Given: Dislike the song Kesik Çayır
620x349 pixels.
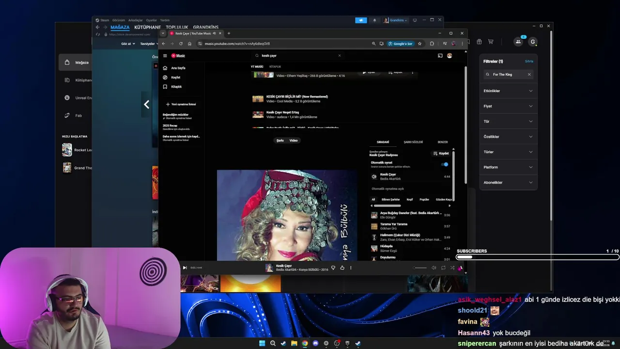Looking at the screenshot, I should tap(333, 268).
